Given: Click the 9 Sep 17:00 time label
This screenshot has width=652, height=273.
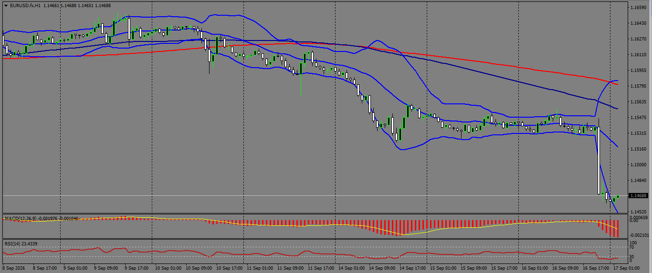Looking at the screenshot, I should point(137,268).
